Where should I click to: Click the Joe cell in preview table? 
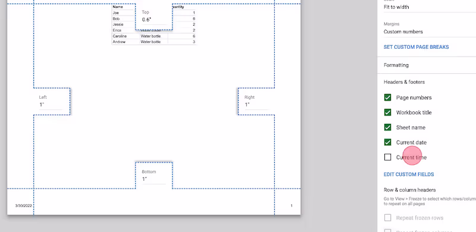coord(115,12)
